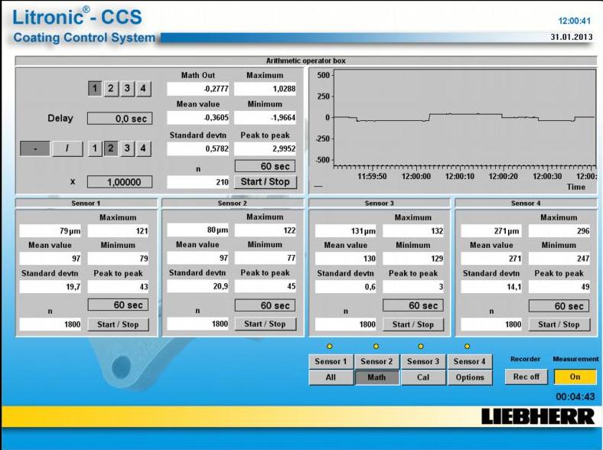Click Sensor 1 reading 79 µm
Screen dimensions: 603x450
click(x=51, y=231)
